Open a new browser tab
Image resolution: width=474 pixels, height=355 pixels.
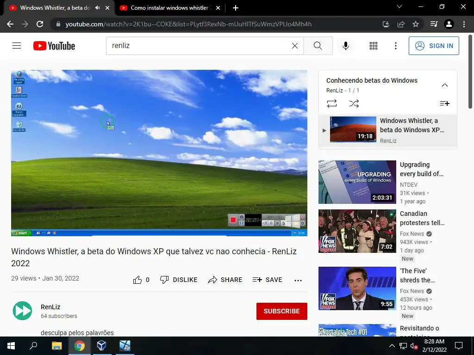pyautogui.click(x=236, y=8)
